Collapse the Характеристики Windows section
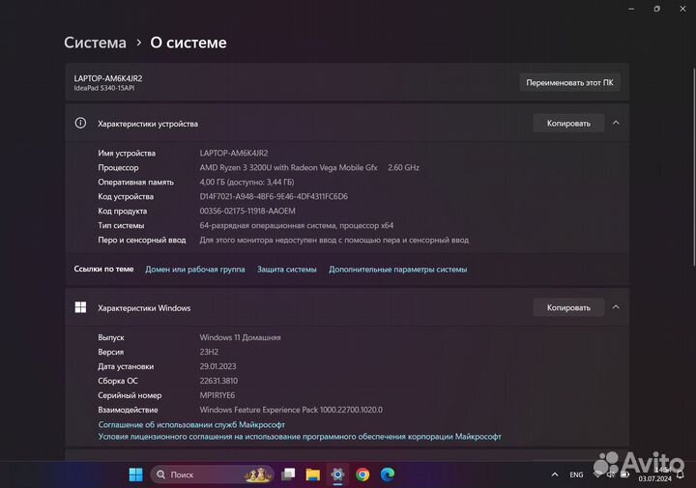Screen dimensions: 696x488 616,307
